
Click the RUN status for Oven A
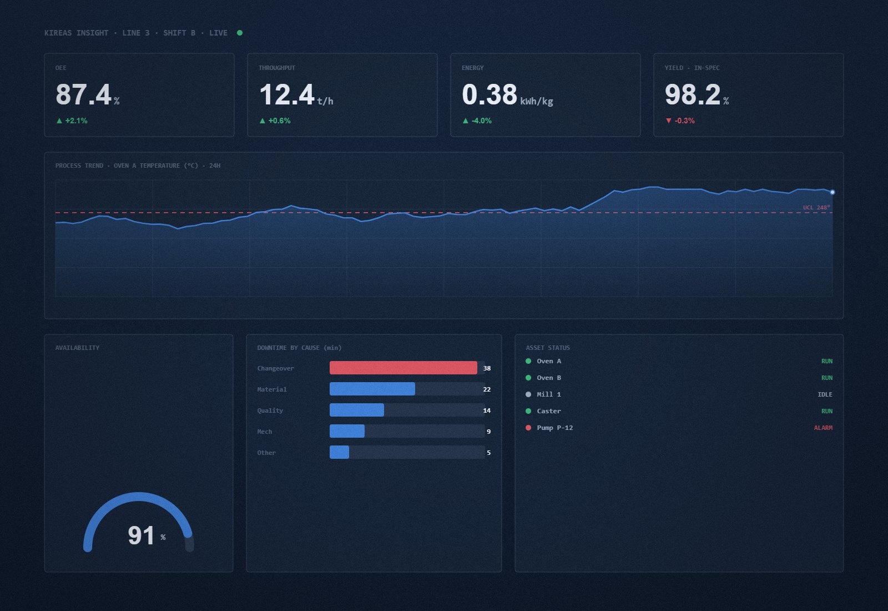point(827,361)
